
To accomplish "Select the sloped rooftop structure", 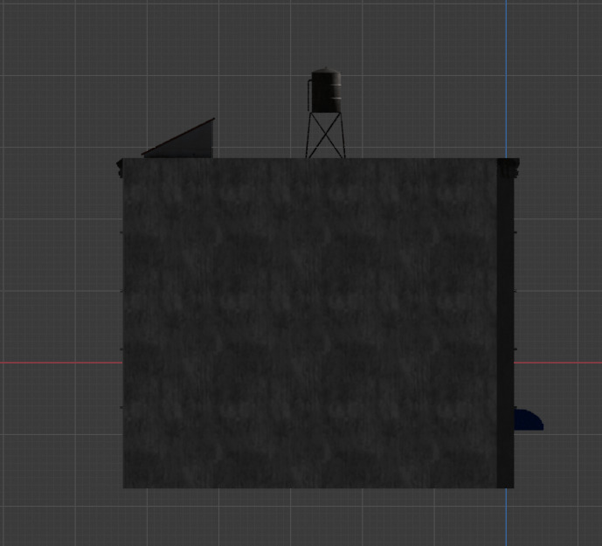I will [179, 139].
